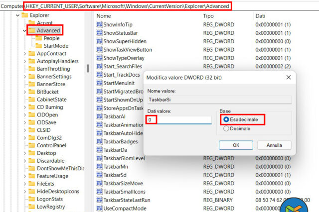This screenshot has height=212, width=319.
Task: Click the LogonStats folder icon
Action: 32,199
